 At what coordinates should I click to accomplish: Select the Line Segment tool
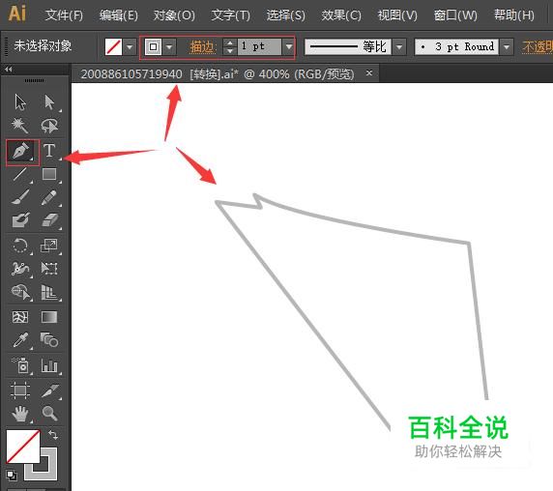coord(20,174)
